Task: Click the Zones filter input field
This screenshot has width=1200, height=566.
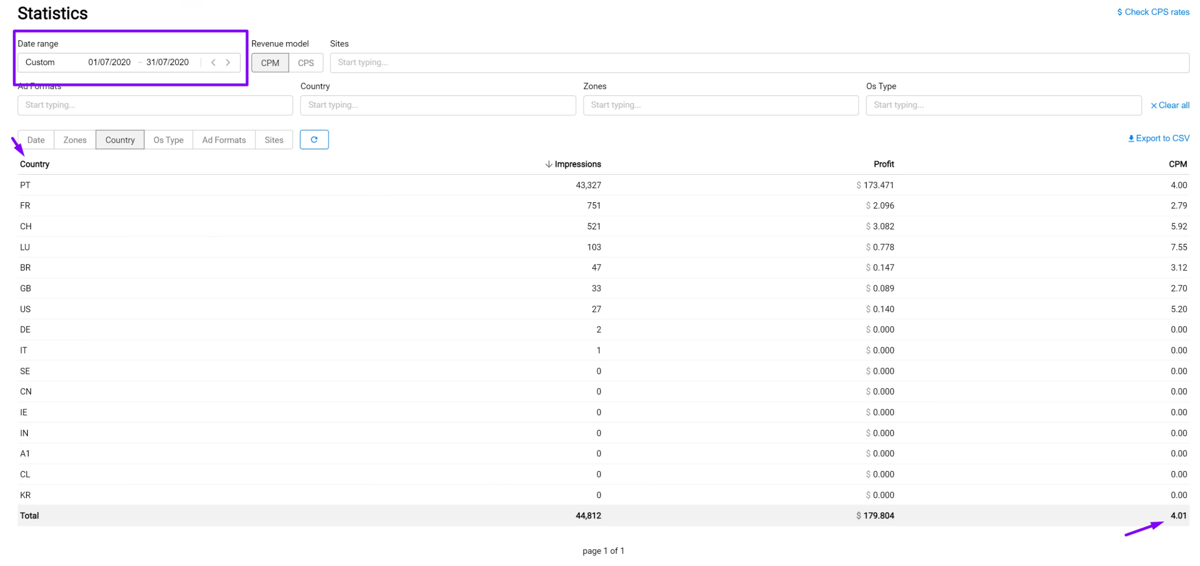Action: pos(720,105)
